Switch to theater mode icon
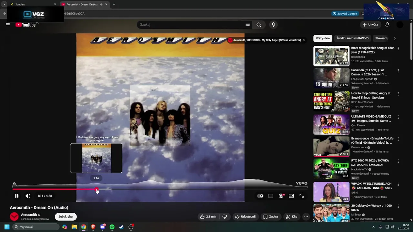Screen dimensions: 413x232 [291, 196]
